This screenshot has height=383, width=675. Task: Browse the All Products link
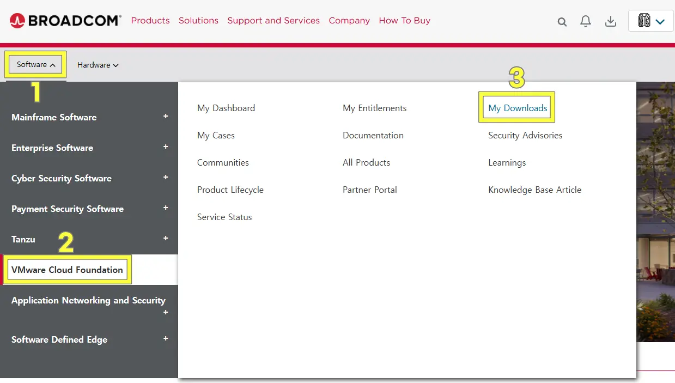tap(367, 162)
